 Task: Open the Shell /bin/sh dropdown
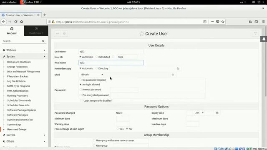tap(92, 75)
